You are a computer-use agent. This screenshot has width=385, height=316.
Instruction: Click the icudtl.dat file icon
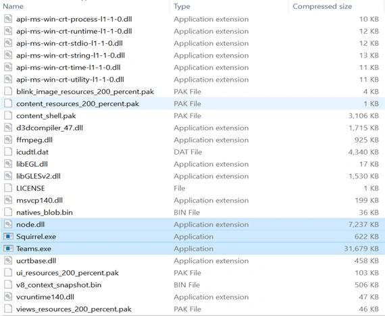pos(8,152)
